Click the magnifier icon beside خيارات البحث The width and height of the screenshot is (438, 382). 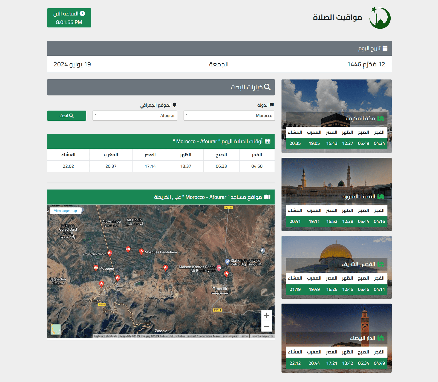click(x=267, y=87)
